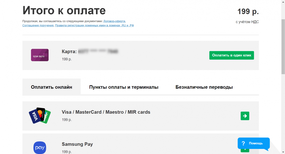Image resolution: width=285 pixels, height=154 pixels.
Task: Click the total amount "199 р." at top right
Action: 248,12
